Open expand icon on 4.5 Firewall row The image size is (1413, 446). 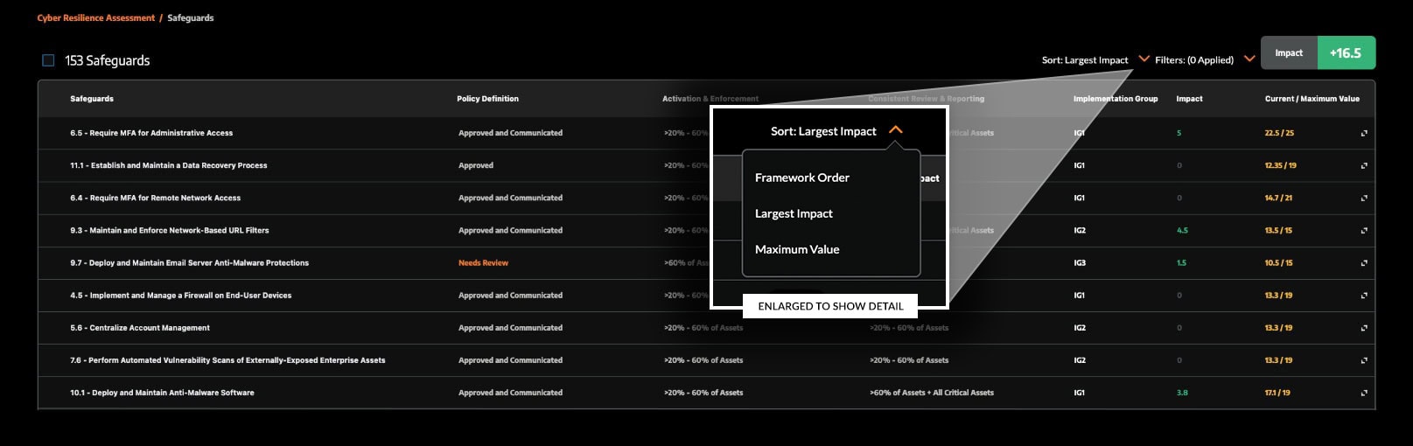coord(1364,296)
